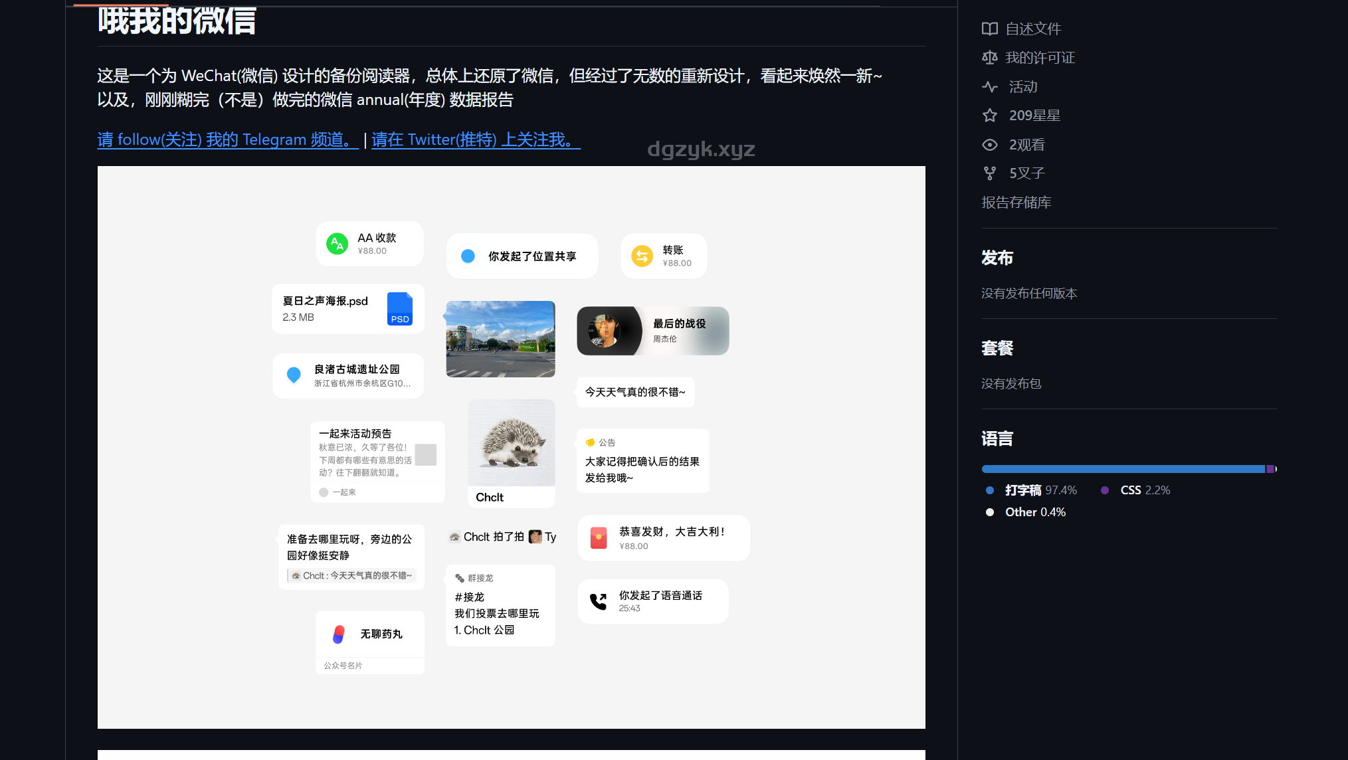Click the Other 0.4% language entry
1348x760 pixels.
tap(1035, 512)
